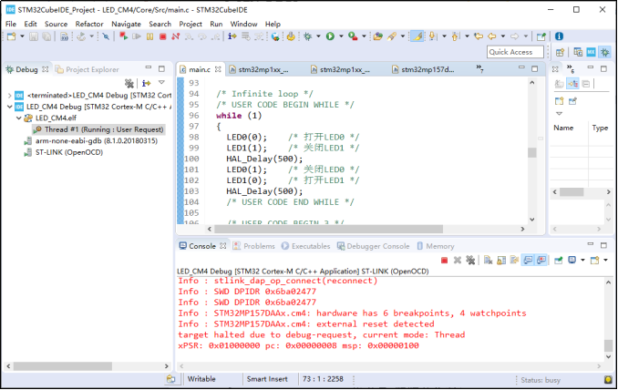The height and width of the screenshot is (390, 618).
Task: Toggle Instruction Stepping Mode icon
Action: click(x=232, y=36)
